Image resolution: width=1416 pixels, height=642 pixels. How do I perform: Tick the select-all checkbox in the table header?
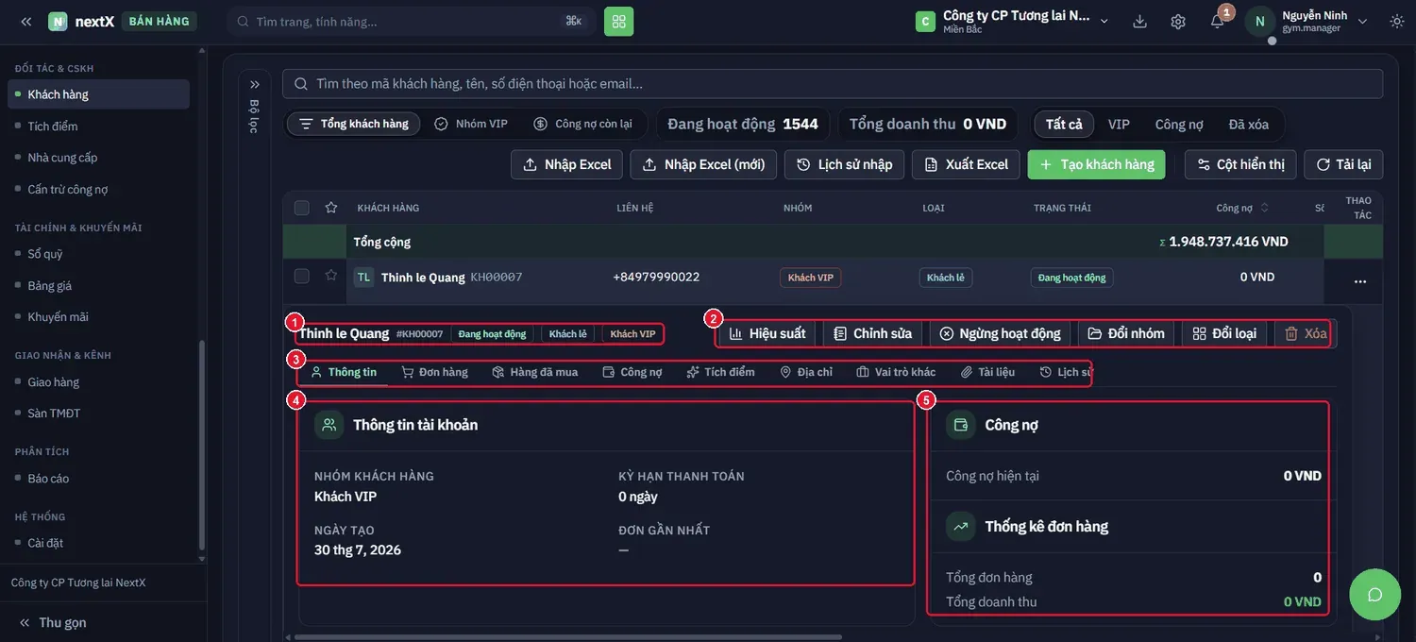(x=302, y=208)
